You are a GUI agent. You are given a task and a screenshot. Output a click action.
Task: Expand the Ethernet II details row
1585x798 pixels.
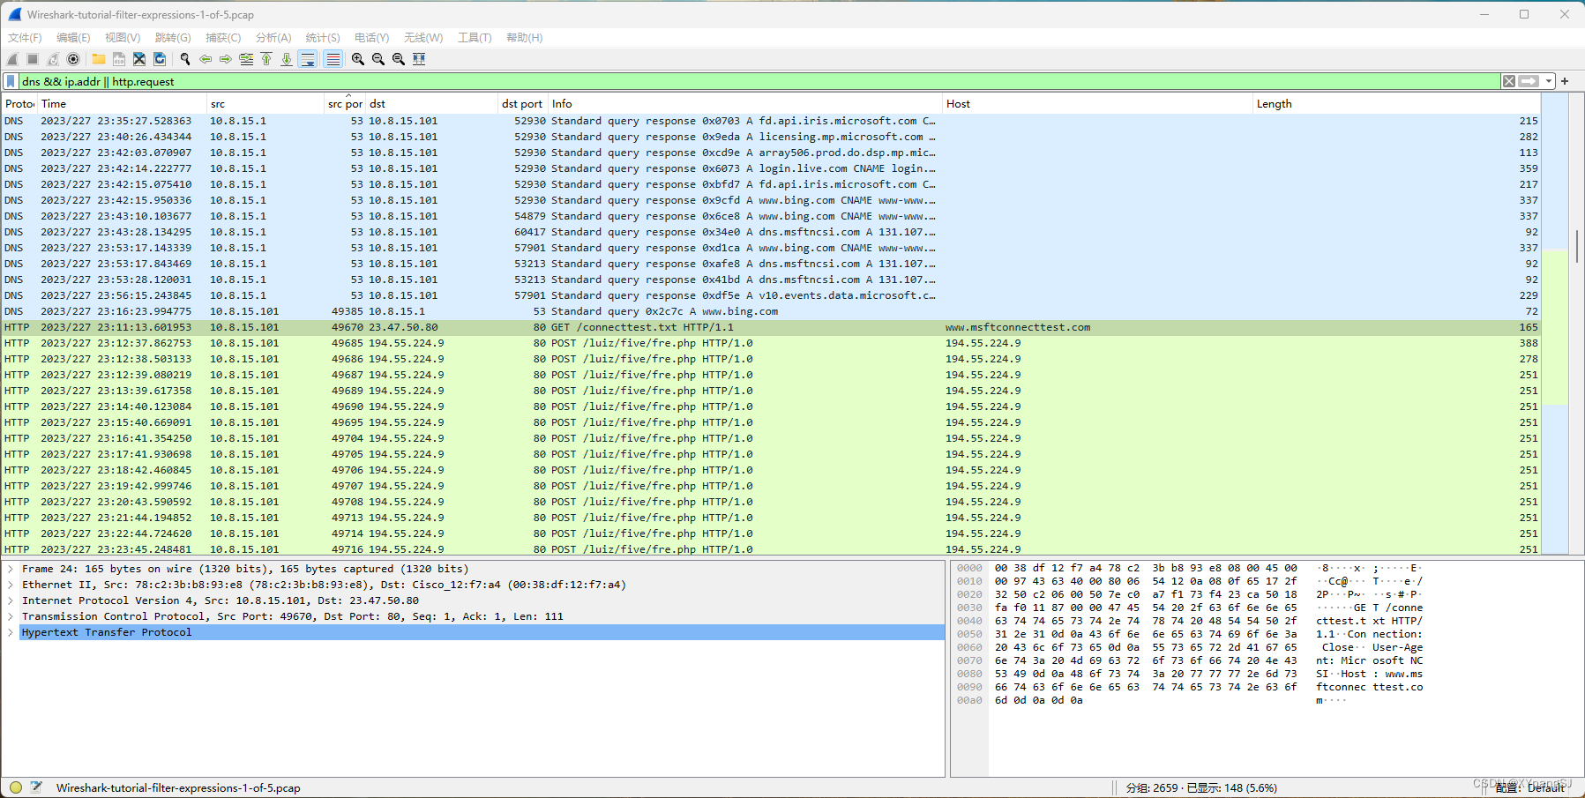(x=11, y=585)
